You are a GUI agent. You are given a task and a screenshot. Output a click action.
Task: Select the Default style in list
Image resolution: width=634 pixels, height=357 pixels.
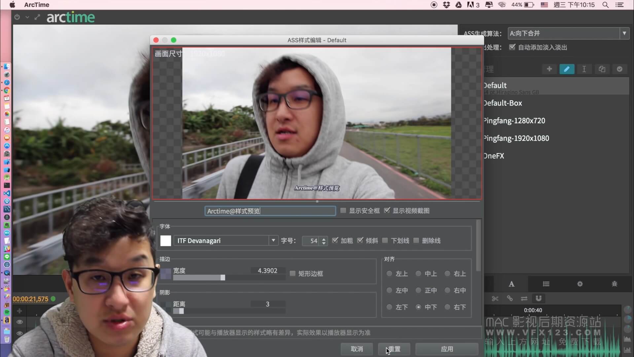(x=556, y=86)
